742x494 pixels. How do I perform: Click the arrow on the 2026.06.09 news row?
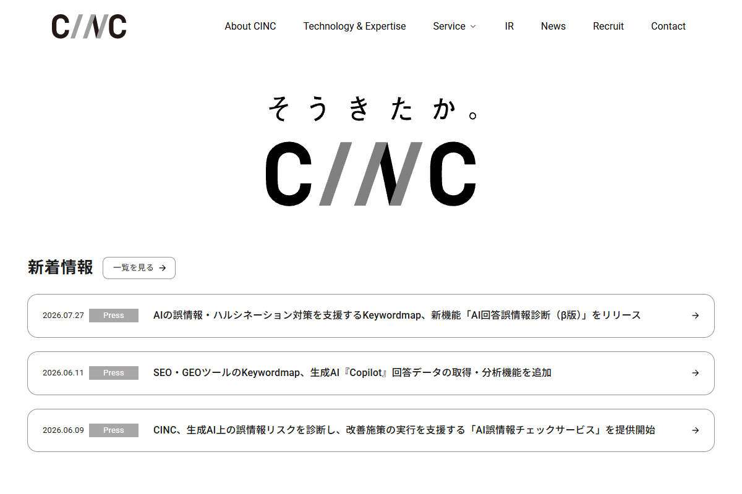pos(696,430)
